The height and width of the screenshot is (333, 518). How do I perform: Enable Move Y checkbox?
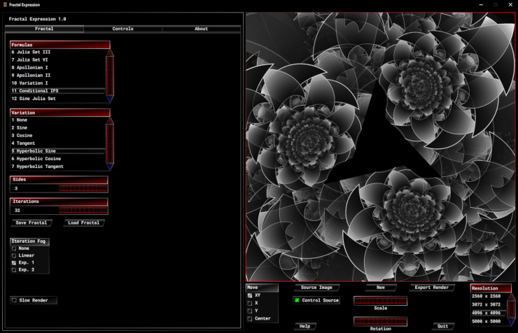click(250, 311)
